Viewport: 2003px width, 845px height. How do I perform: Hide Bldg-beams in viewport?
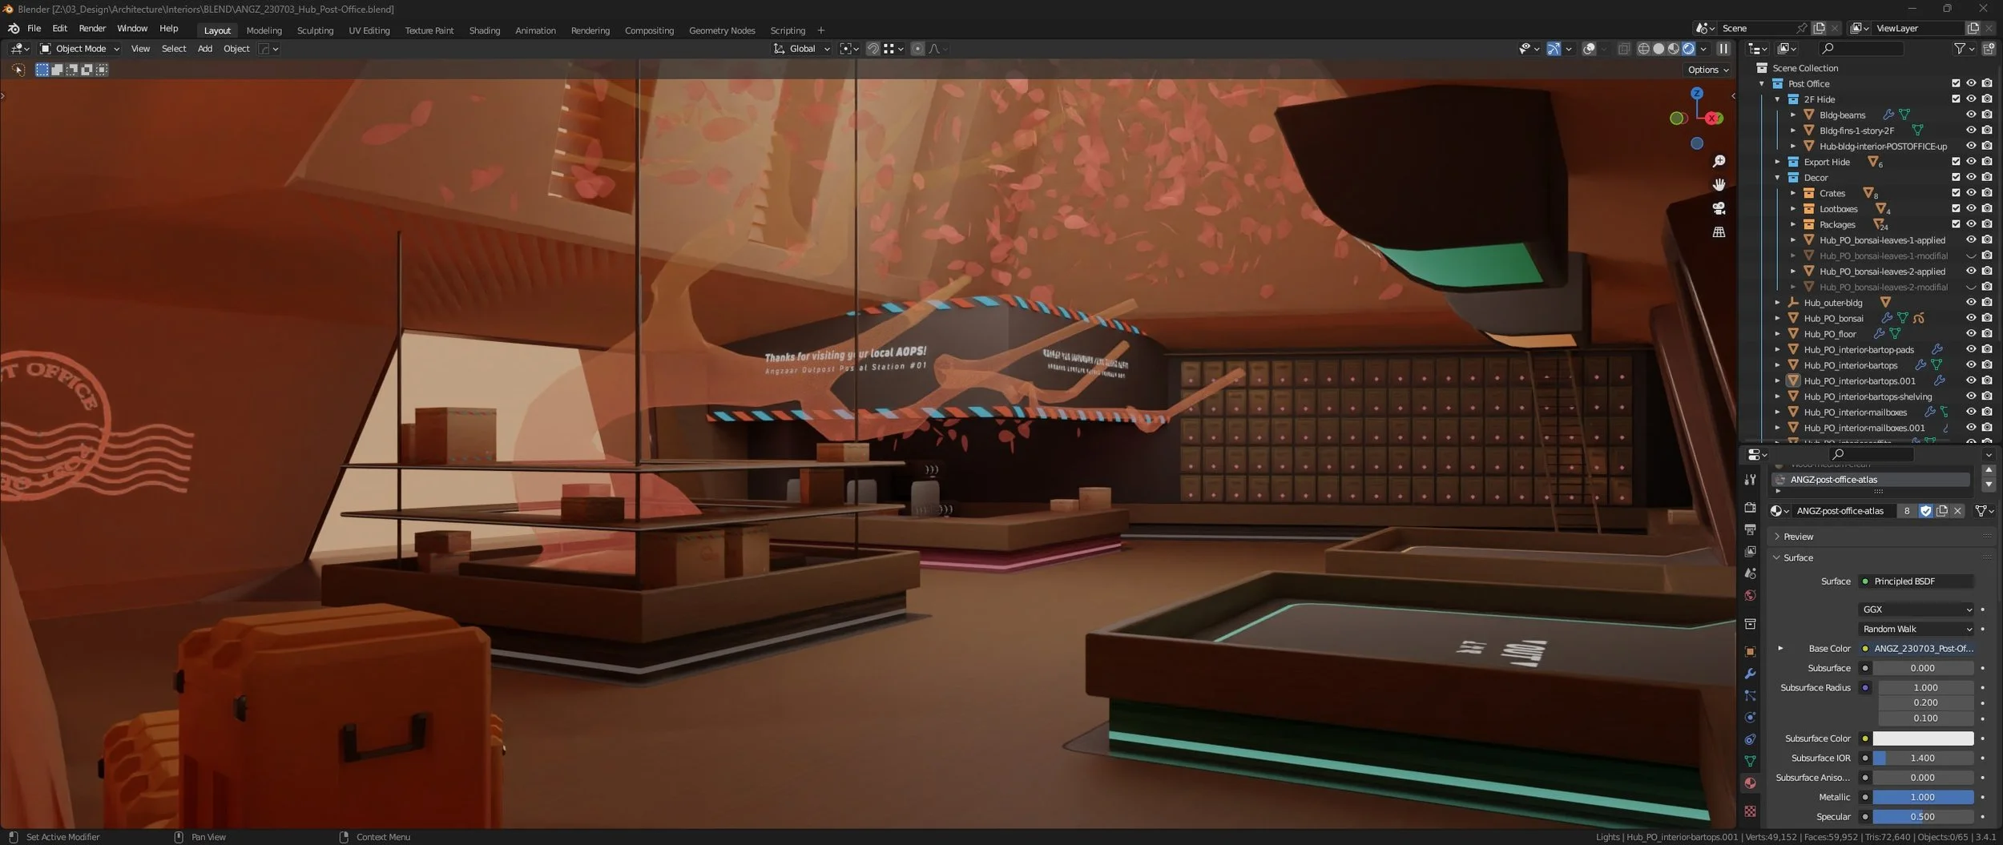click(1971, 115)
